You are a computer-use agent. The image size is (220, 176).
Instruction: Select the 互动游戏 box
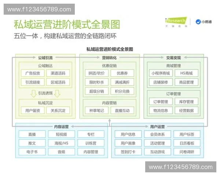click(x=157, y=152)
